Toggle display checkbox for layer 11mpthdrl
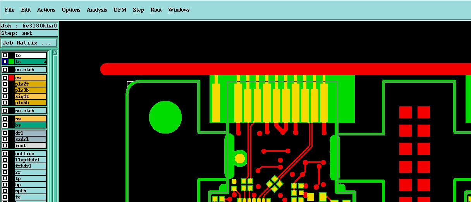Screen dimensions: 471x202 point(5,160)
